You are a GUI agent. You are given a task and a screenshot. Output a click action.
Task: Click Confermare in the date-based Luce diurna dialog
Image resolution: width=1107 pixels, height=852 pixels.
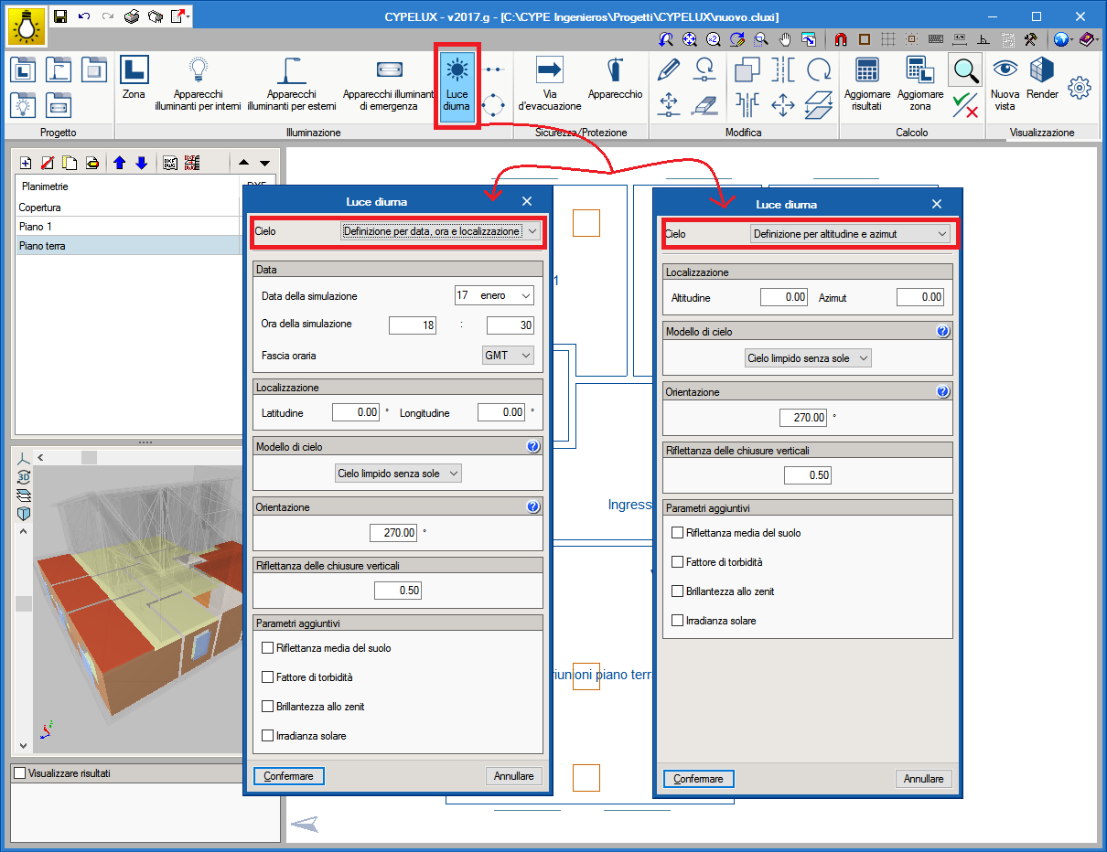pyautogui.click(x=289, y=776)
